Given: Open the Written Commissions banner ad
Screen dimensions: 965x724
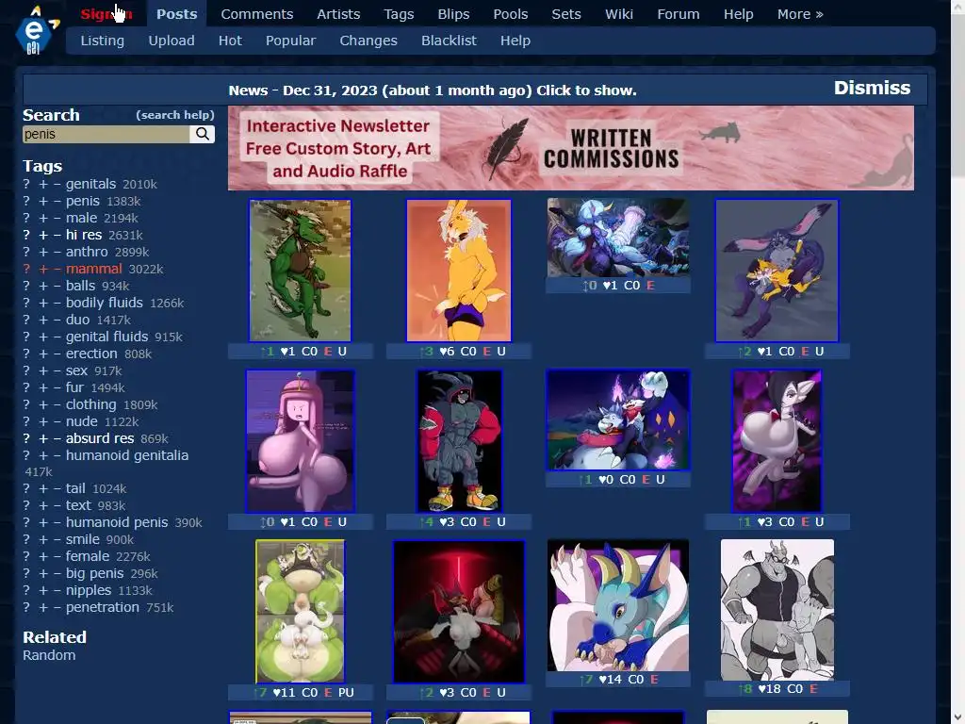Looking at the screenshot, I should [x=570, y=148].
